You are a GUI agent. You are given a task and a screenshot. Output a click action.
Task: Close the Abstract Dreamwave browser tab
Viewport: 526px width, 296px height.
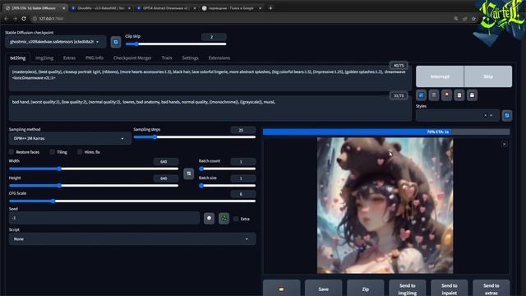(195, 8)
